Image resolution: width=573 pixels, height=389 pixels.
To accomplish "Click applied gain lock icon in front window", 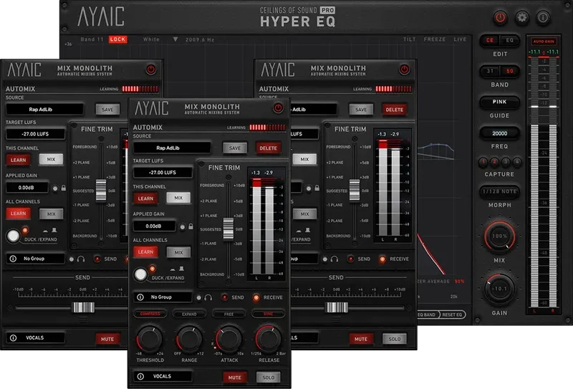I will (x=191, y=226).
